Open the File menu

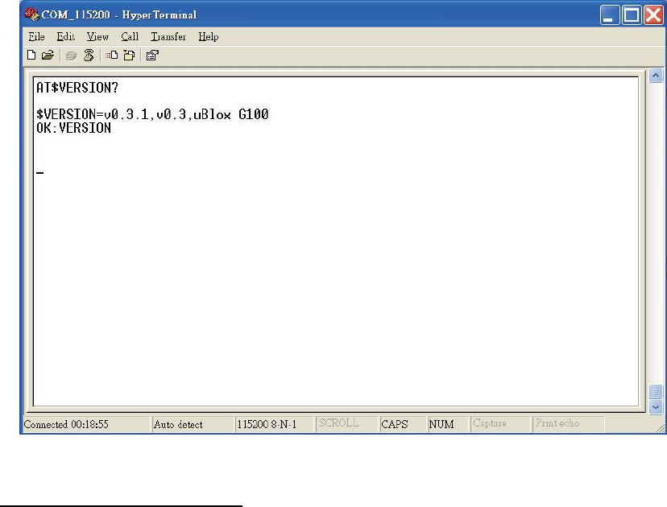coord(36,37)
